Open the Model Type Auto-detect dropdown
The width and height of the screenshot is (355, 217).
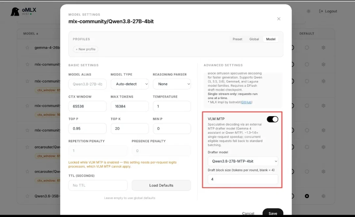[130, 84]
